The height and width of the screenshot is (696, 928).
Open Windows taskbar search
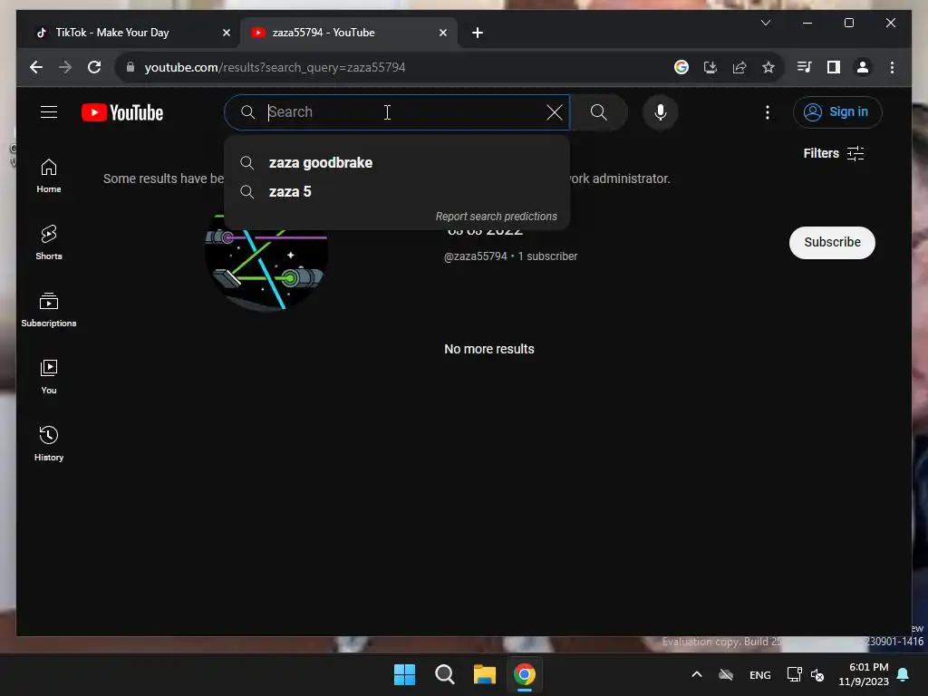coord(444,674)
